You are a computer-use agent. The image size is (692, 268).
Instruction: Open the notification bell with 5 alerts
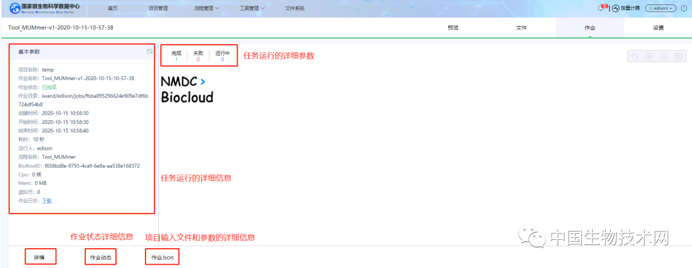(x=602, y=8)
